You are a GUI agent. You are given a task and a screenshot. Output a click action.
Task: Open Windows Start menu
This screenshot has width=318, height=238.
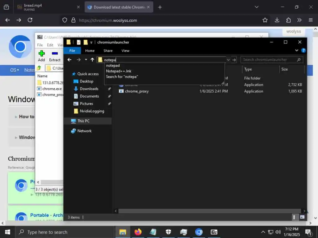tap(7, 232)
